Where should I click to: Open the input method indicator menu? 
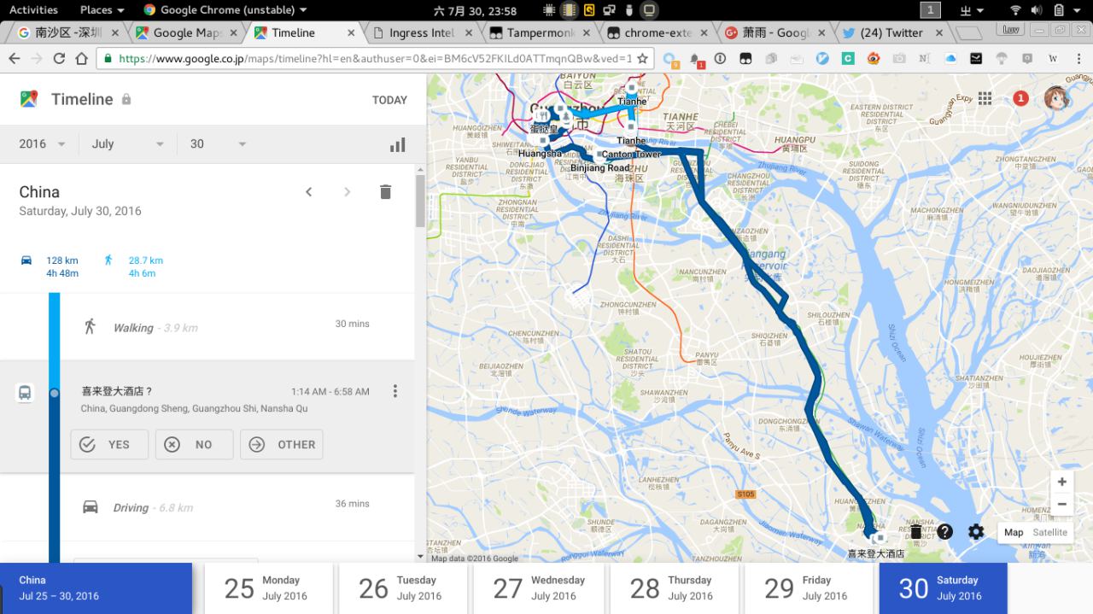point(972,10)
